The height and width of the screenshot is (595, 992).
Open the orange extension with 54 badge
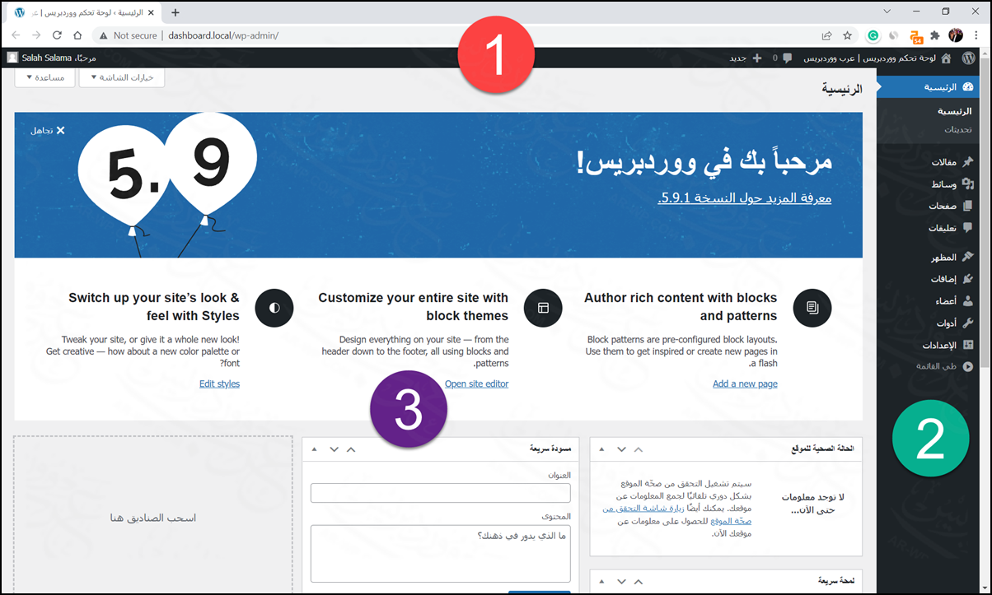click(x=915, y=36)
